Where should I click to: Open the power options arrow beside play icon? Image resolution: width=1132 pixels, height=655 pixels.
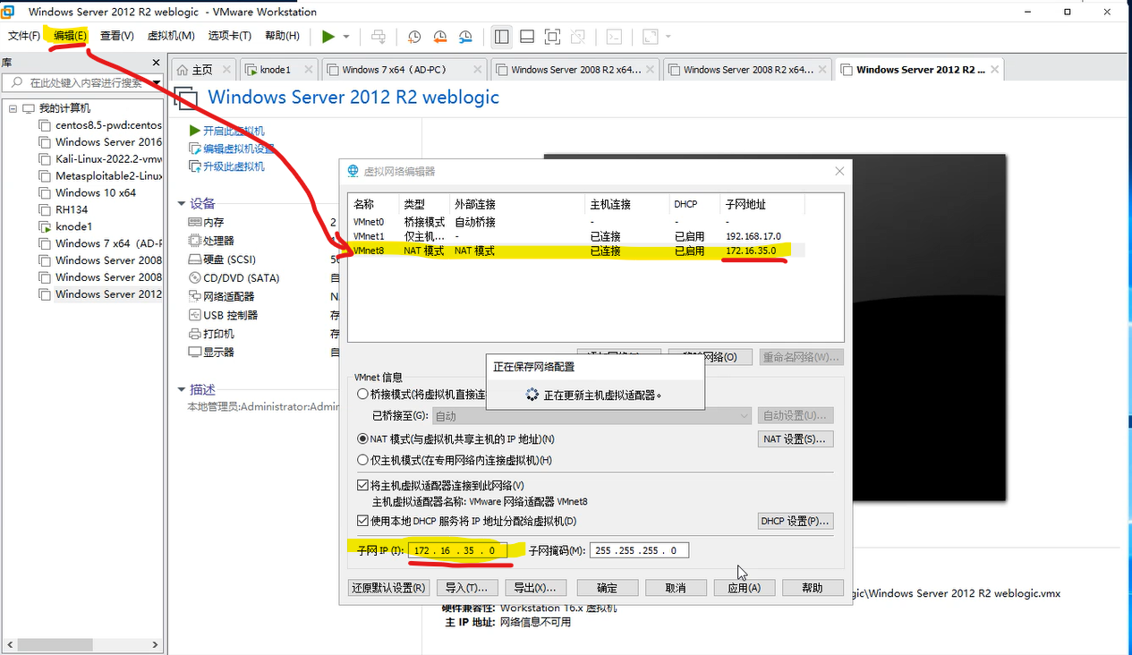[346, 37]
